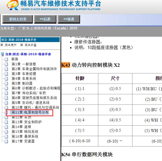Image resolution: width=162 pixels, height=161 pixels.
Task: Click the page icon next to 第14章
Action: click(x=6, y=127)
